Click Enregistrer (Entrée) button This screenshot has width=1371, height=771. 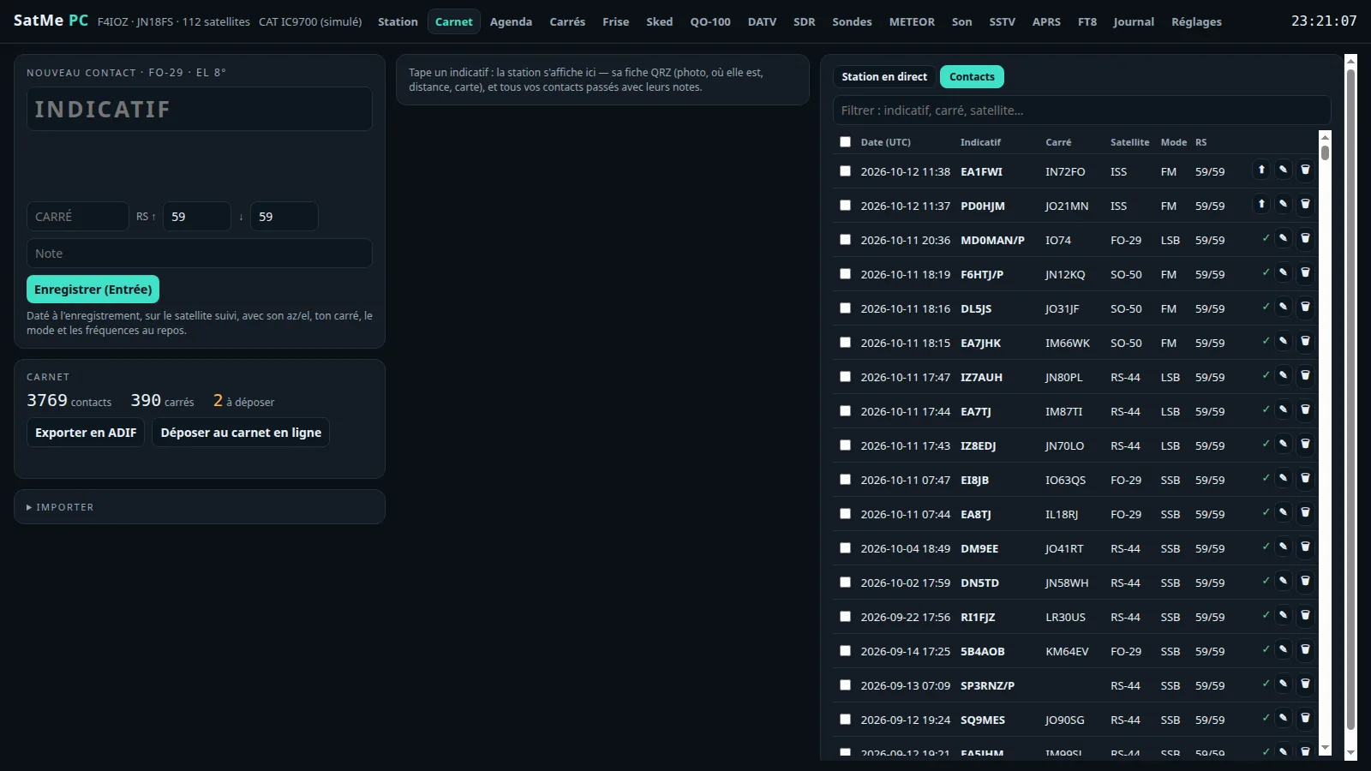coord(93,290)
